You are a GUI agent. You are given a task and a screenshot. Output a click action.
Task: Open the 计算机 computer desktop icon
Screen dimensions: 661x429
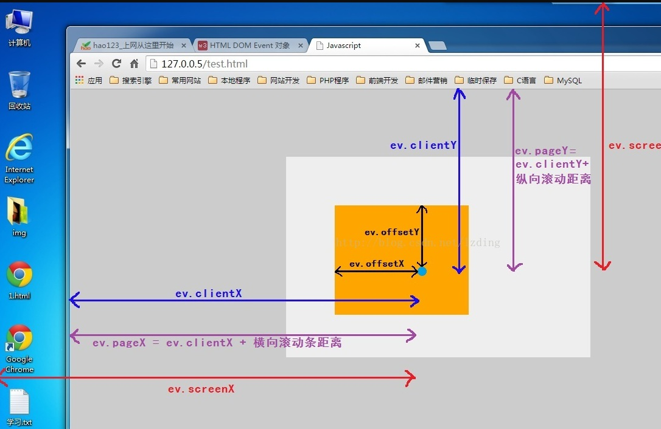tap(19, 27)
